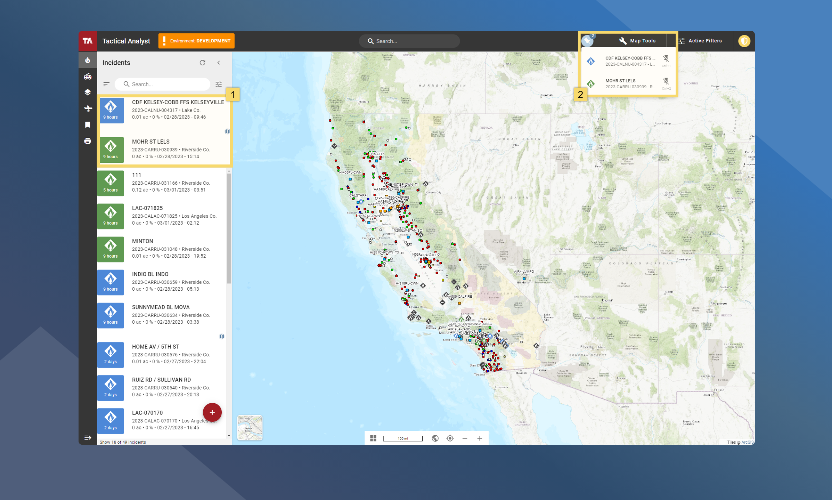Viewport: 832px width, 500px height.
Task: Toggle the pinned incidents badge button
Action: click(588, 41)
